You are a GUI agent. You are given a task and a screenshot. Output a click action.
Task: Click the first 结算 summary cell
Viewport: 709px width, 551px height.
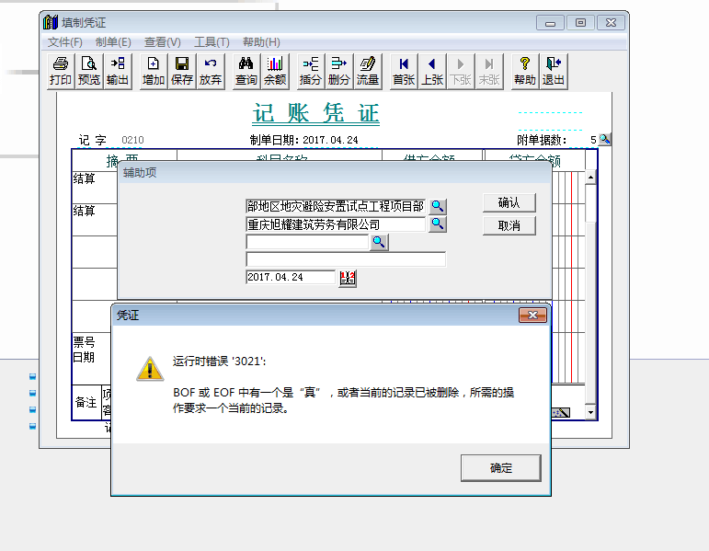tap(94, 188)
